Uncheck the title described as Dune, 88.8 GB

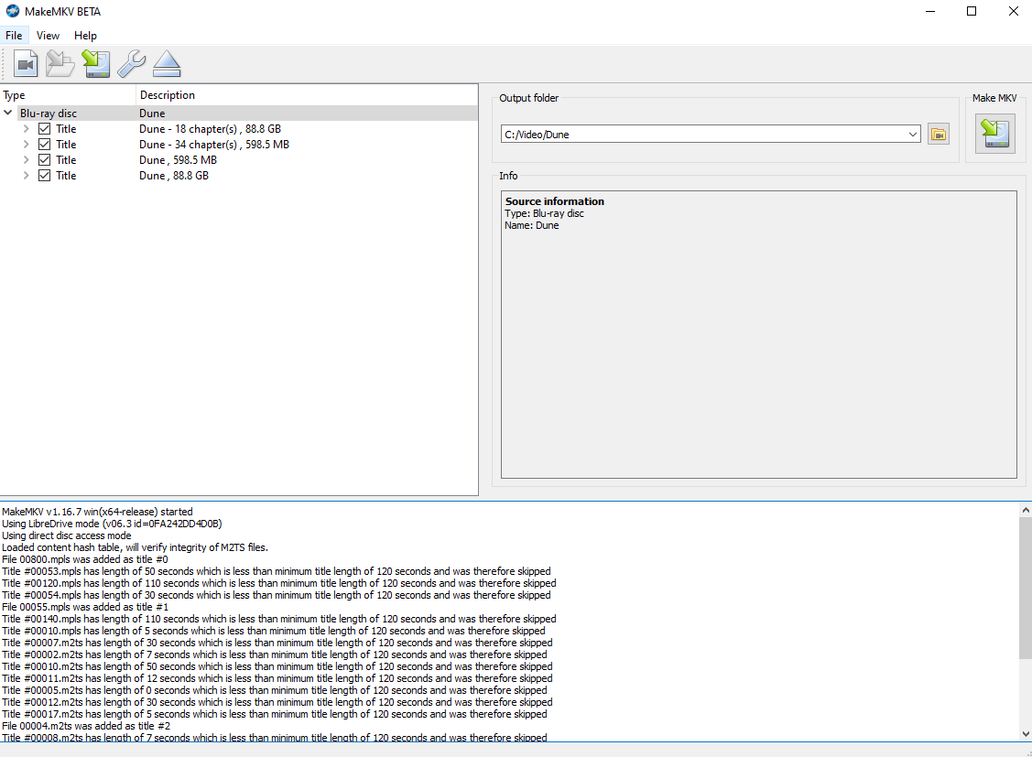tap(44, 176)
